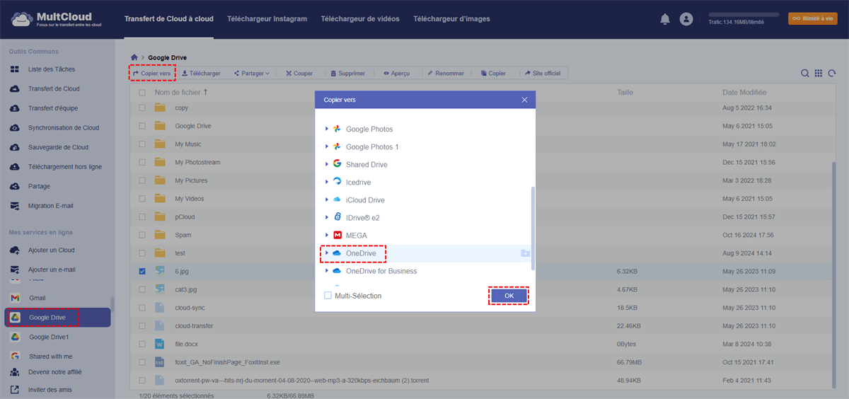Image resolution: width=849 pixels, height=399 pixels.
Task: Click the Sauvegarde de Cloud sidebar icon
Action: click(x=15, y=147)
